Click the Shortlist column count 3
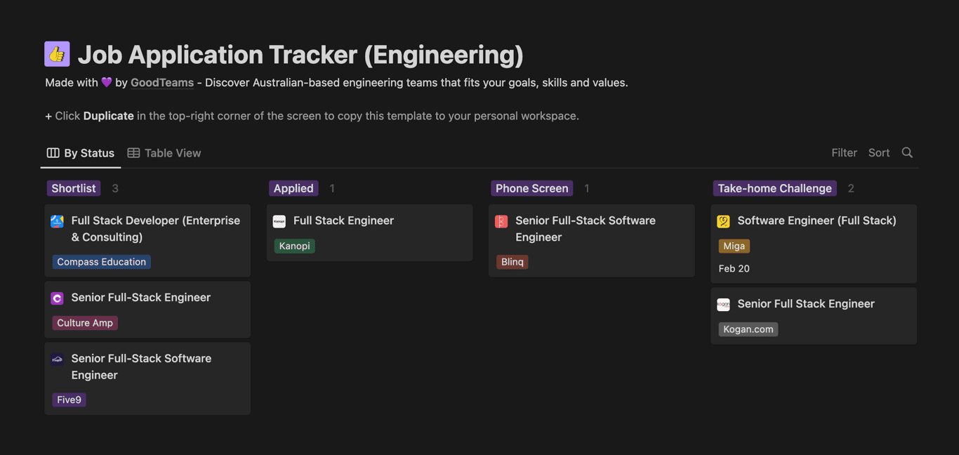 (x=115, y=188)
